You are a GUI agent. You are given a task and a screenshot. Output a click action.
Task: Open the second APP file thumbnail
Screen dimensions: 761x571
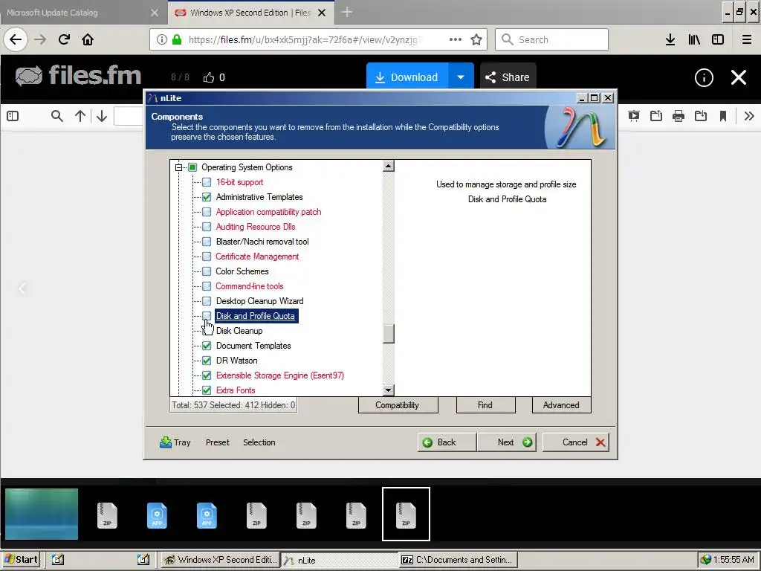point(207,515)
